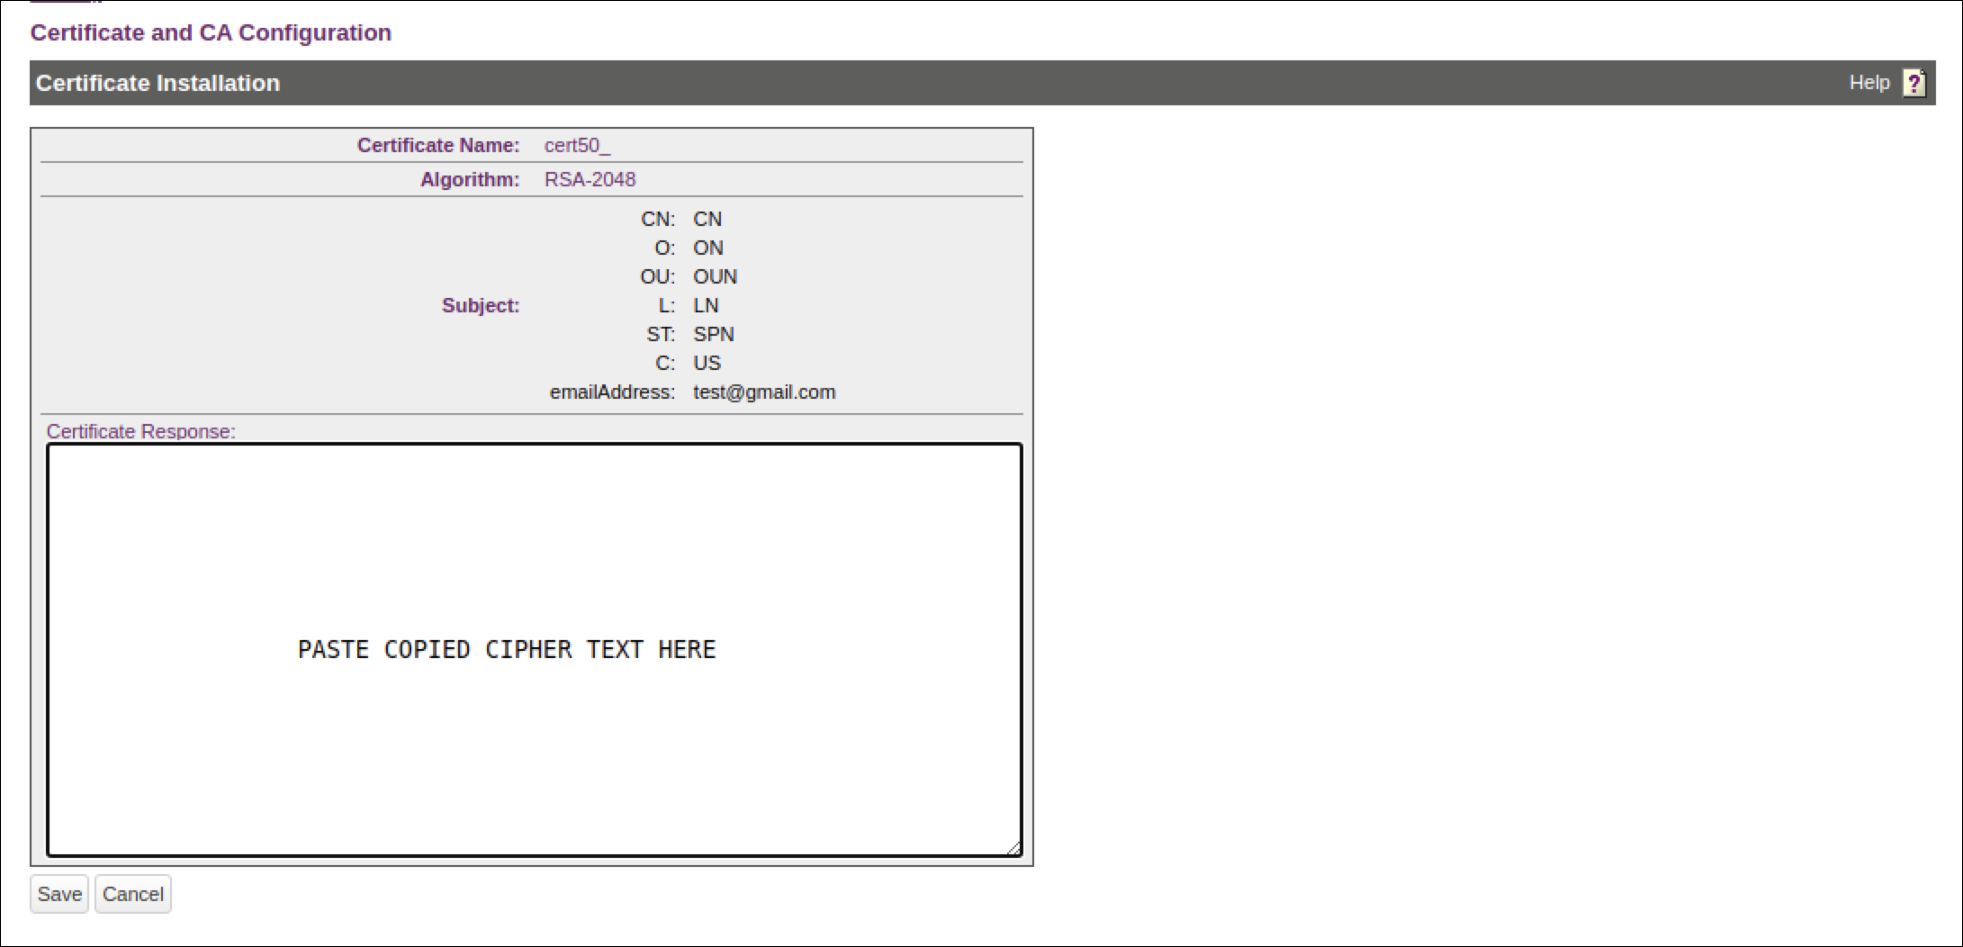Click the RSA-2048 algorithm value
Image resolution: width=1963 pixels, height=947 pixels.
tap(590, 179)
